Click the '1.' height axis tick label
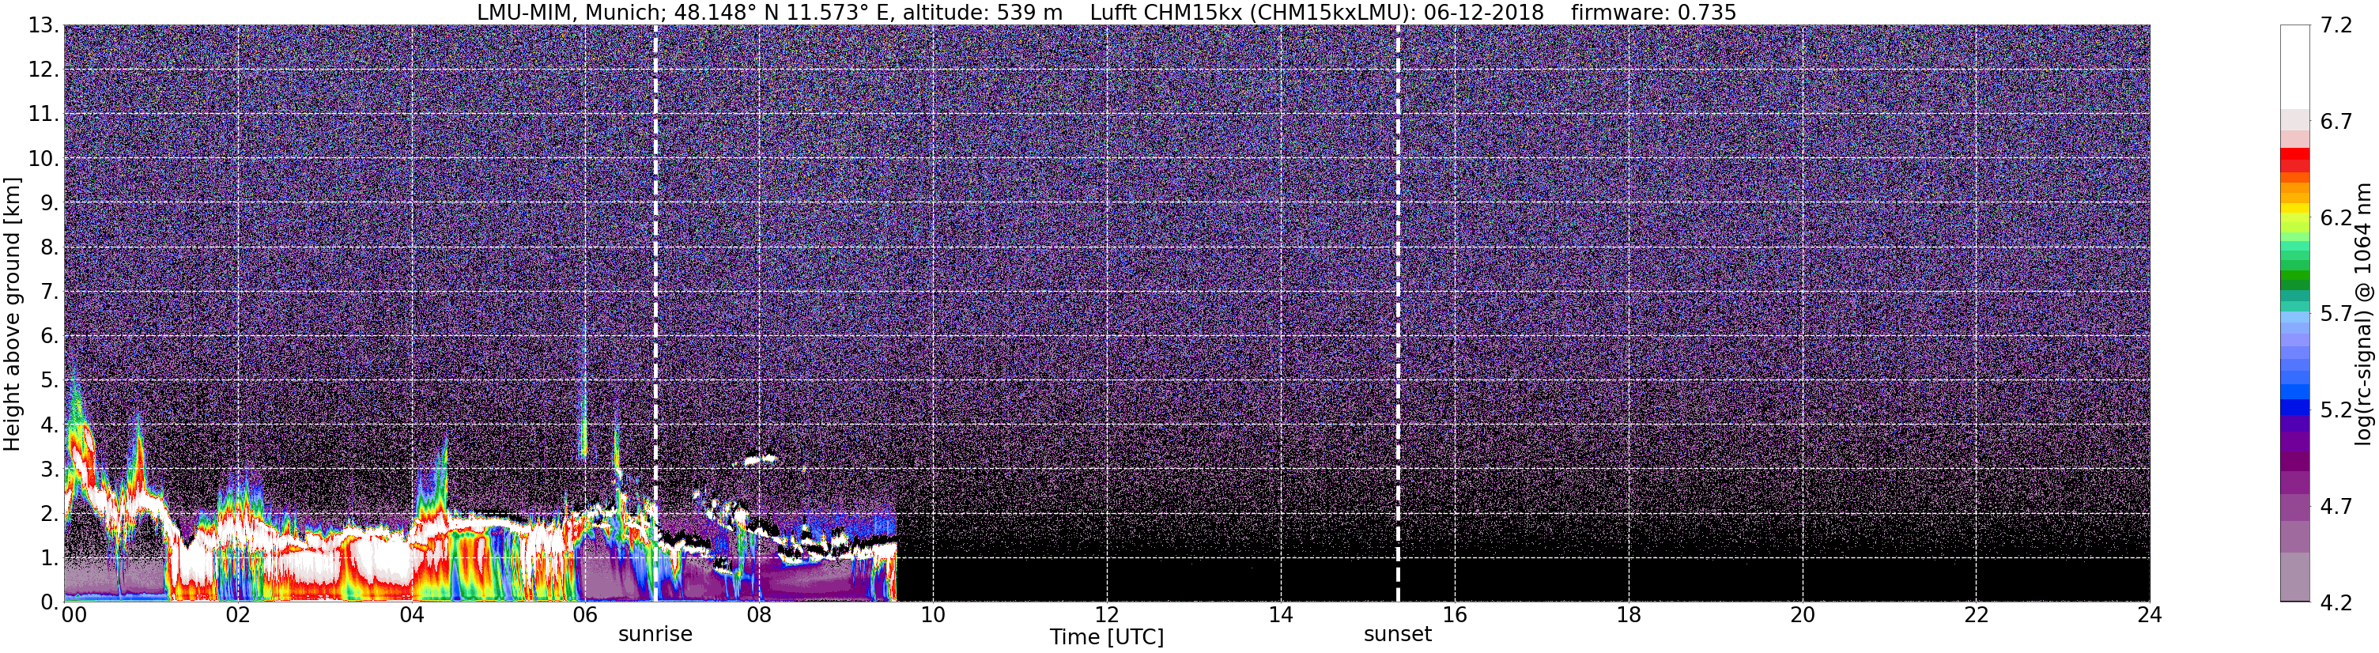 (49, 558)
